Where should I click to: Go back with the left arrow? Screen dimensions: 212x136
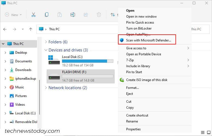point(5,29)
